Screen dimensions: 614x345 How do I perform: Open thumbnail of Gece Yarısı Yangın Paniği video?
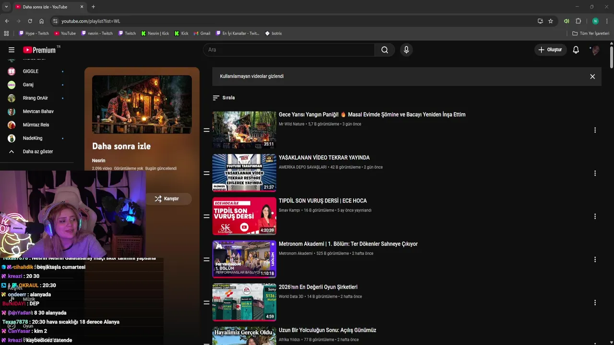click(x=244, y=130)
